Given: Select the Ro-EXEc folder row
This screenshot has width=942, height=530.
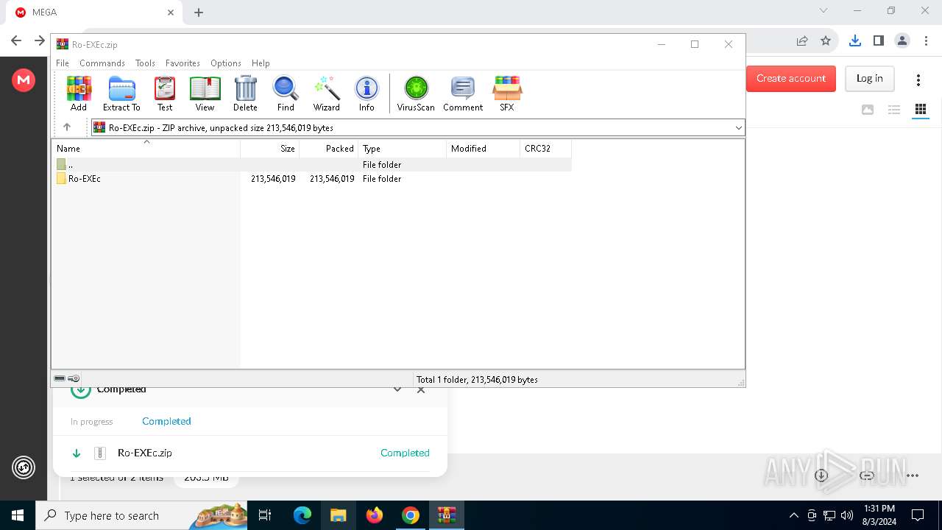Looking at the screenshot, I should 311,179.
